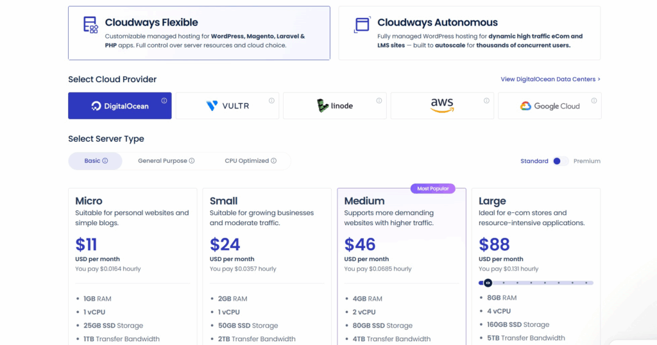This screenshot has width=657, height=345.
Task: Toggle the Standard/Premium switch
Action: (x=560, y=161)
